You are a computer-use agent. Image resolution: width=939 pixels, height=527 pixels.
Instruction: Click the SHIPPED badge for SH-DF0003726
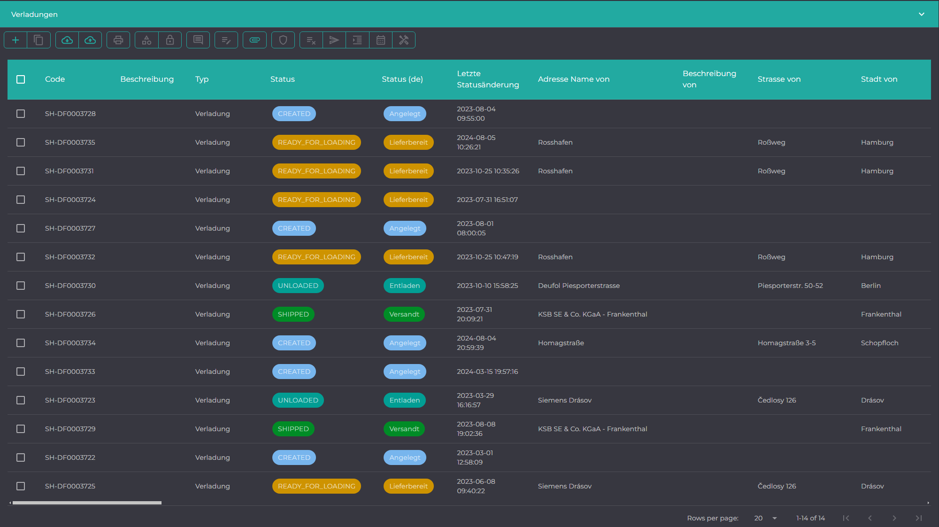point(293,314)
